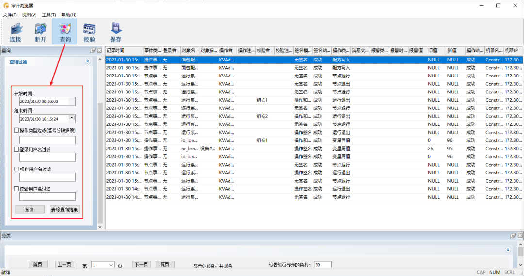Go to 下一页 next page
Image resolution: width=524 pixels, height=276 pixels.
[x=141, y=265]
